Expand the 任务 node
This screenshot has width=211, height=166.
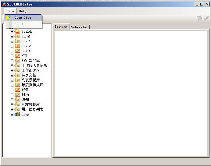coord(12,90)
